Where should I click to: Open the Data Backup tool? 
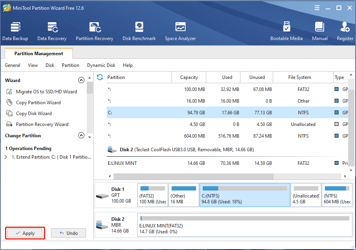(x=15, y=31)
